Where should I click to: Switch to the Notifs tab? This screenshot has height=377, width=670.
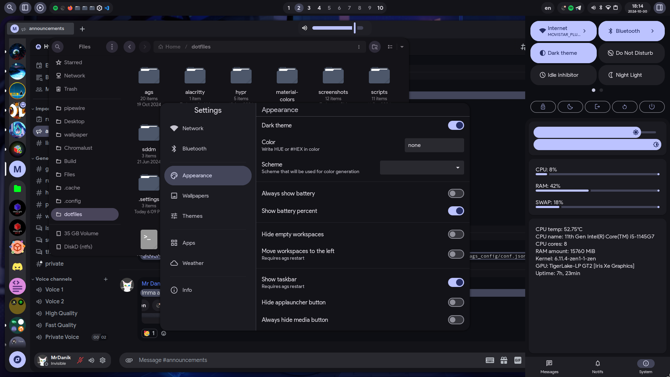(x=597, y=366)
